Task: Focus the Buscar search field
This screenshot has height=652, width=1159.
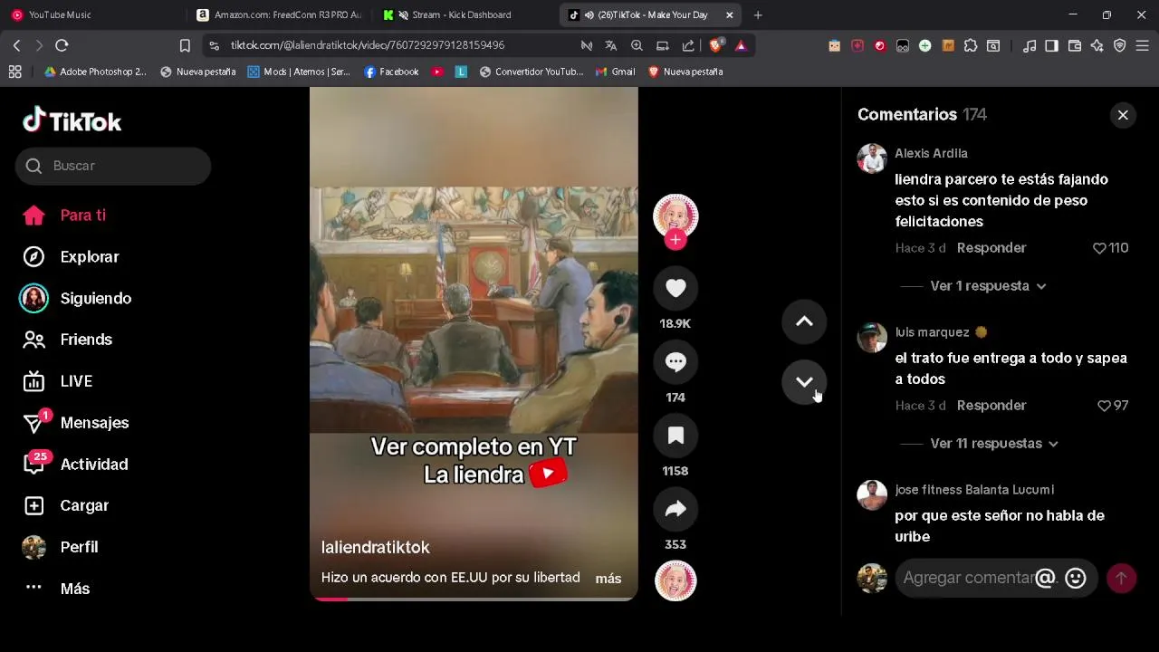Action: pyautogui.click(x=113, y=166)
